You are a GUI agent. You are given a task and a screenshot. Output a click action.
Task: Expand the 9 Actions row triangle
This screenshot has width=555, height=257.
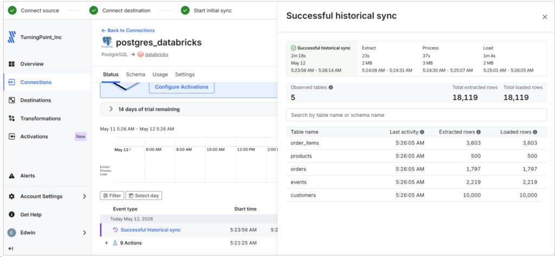[x=107, y=243]
